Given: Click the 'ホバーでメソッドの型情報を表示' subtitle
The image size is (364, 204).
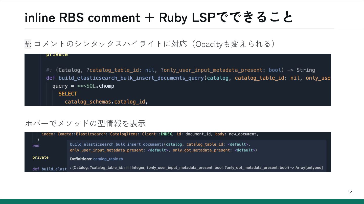Looking at the screenshot, I should (x=85, y=123).
